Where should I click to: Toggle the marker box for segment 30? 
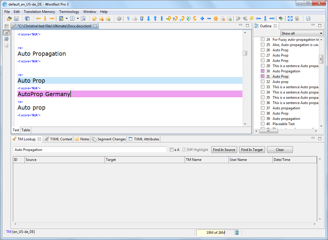tap(263, 71)
